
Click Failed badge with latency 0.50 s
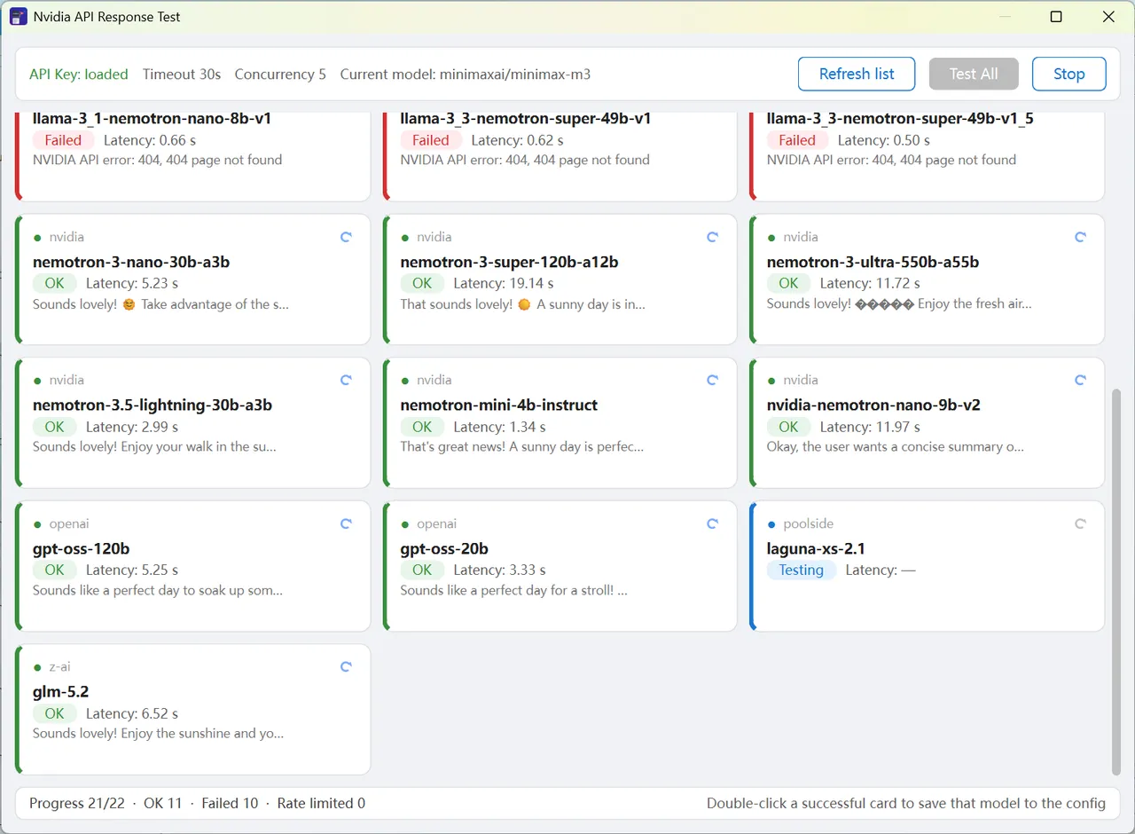click(x=797, y=140)
